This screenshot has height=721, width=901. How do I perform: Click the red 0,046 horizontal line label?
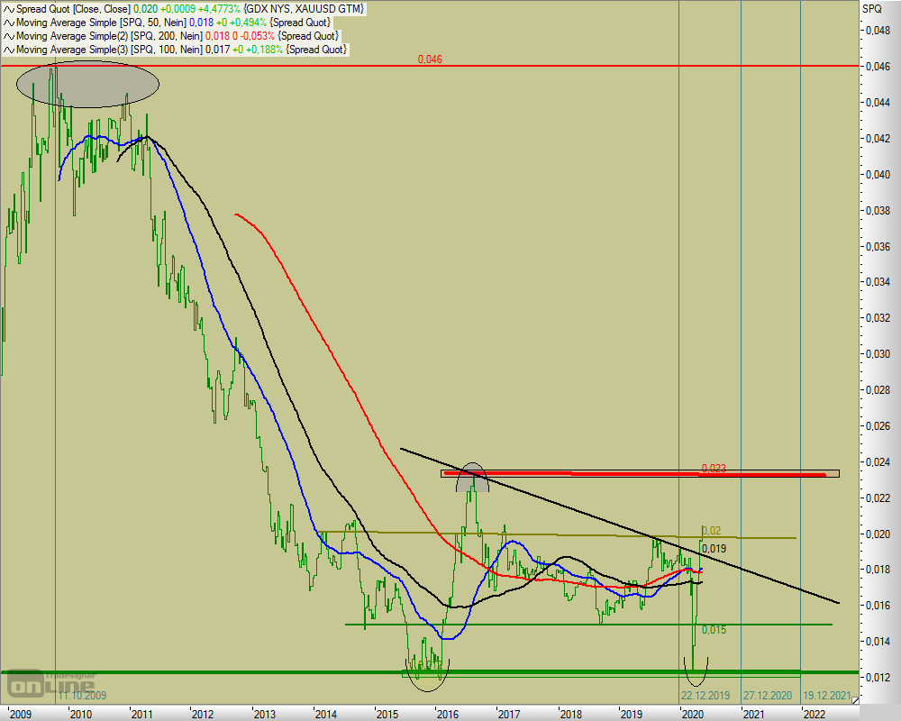click(430, 59)
